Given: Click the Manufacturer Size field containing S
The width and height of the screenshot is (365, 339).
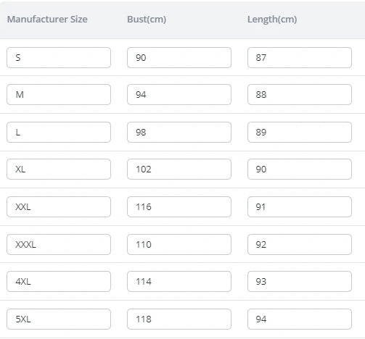Looking at the screenshot, I should click(x=59, y=57).
